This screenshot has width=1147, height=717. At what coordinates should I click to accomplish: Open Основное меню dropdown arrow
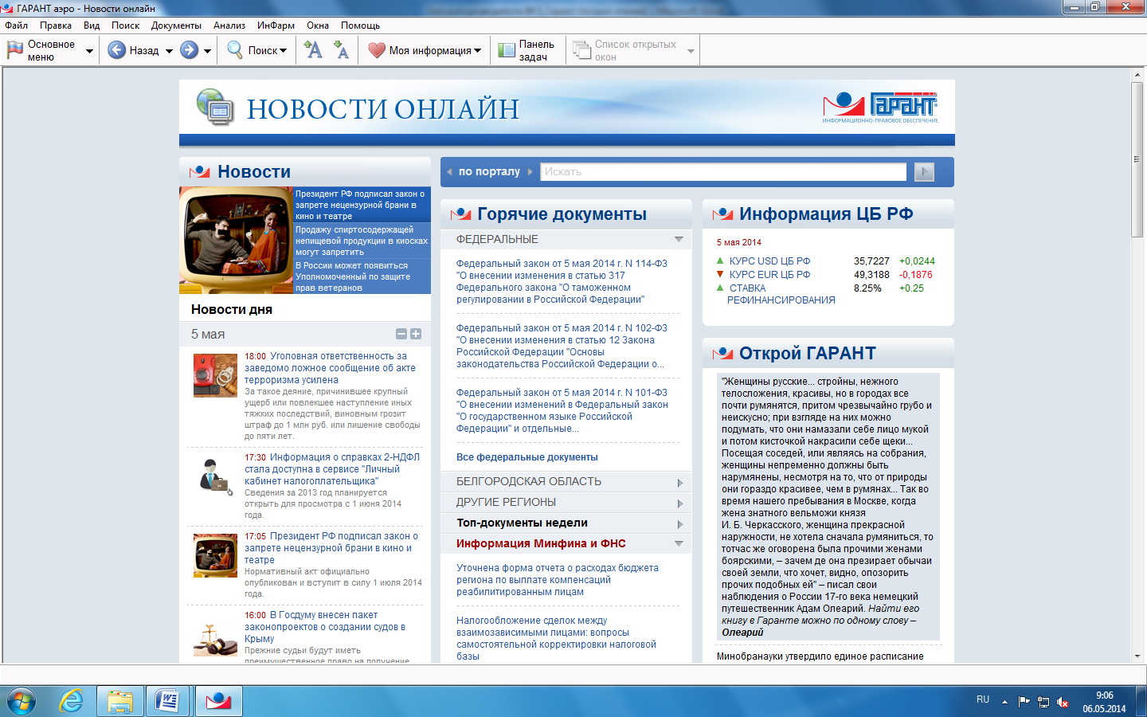point(89,51)
